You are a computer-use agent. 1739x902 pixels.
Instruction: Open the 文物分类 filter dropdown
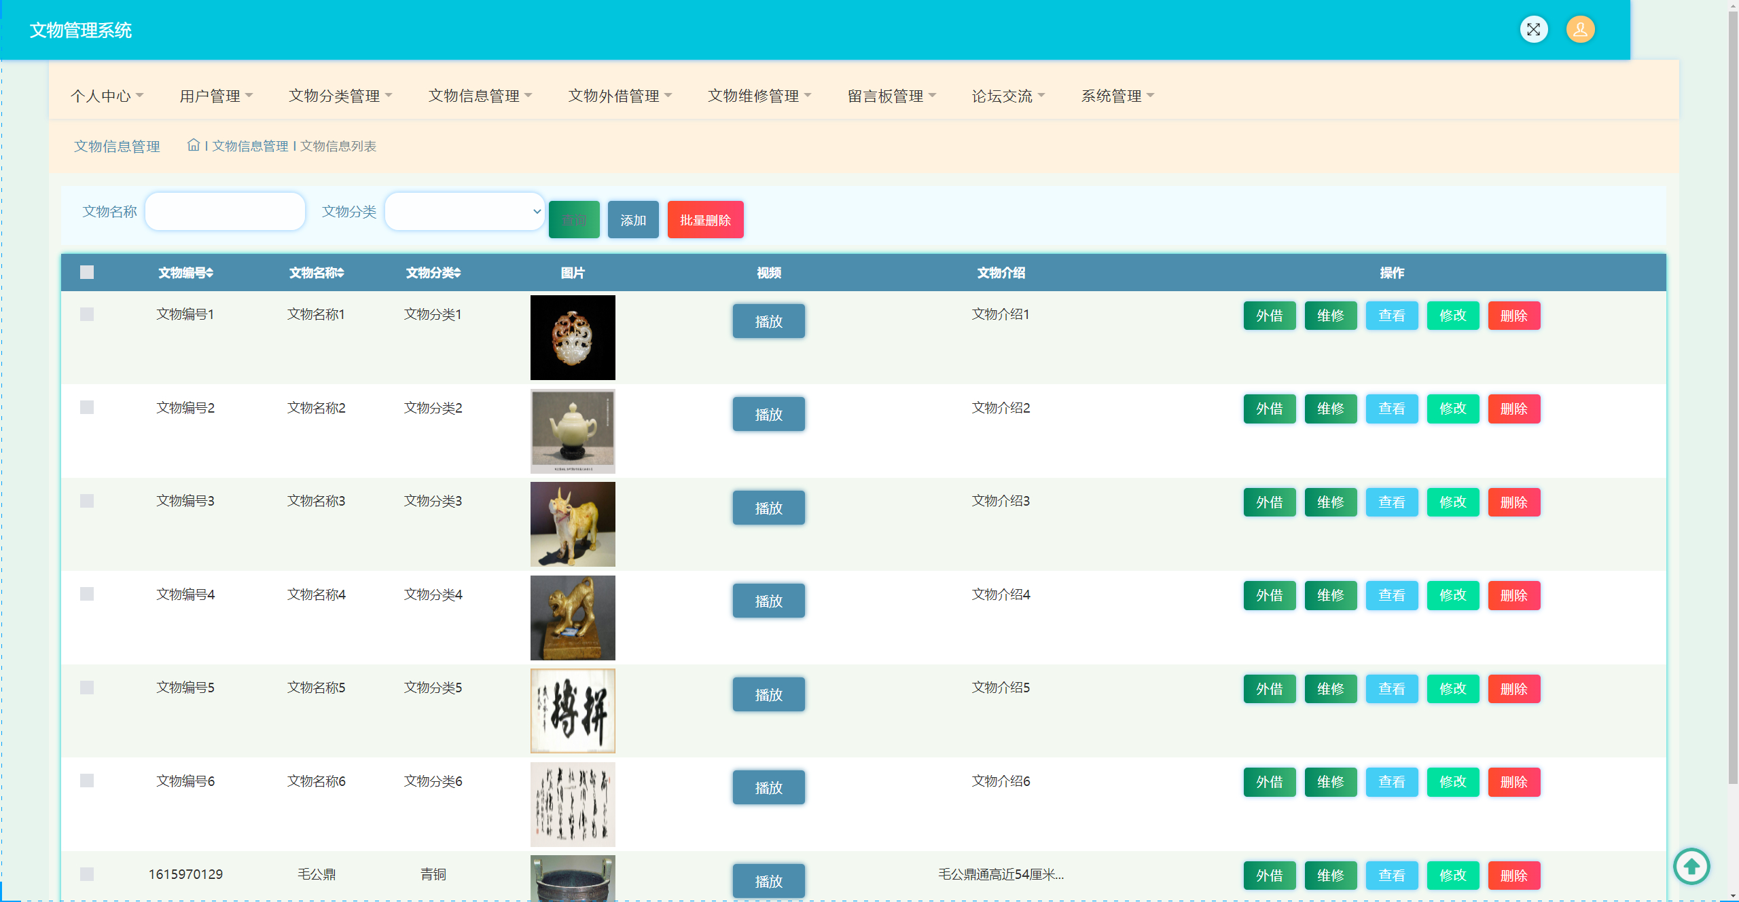pyautogui.click(x=465, y=212)
